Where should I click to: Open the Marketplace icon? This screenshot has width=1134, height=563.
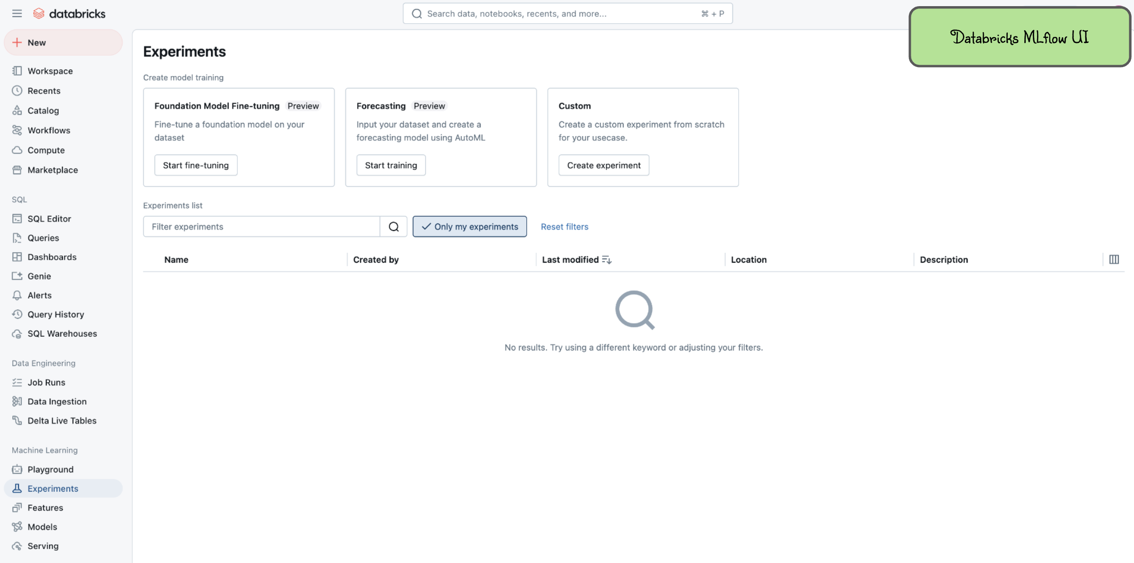[x=17, y=170]
